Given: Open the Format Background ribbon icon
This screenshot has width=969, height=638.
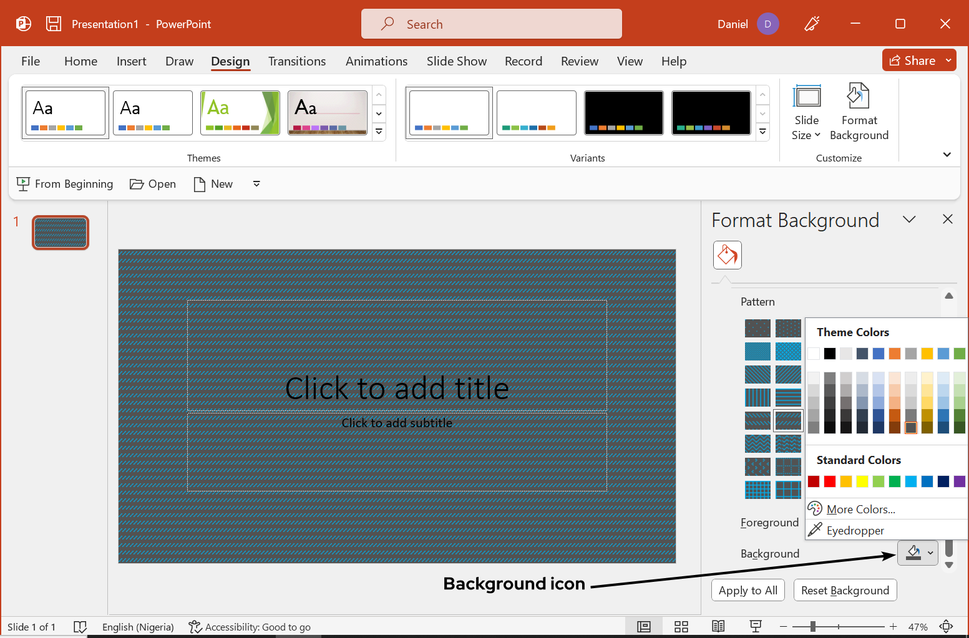Looking at the screenshot, I should 859,111.
